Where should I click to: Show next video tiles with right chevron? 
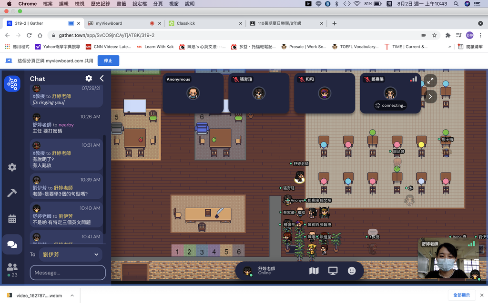coord(430,96)
